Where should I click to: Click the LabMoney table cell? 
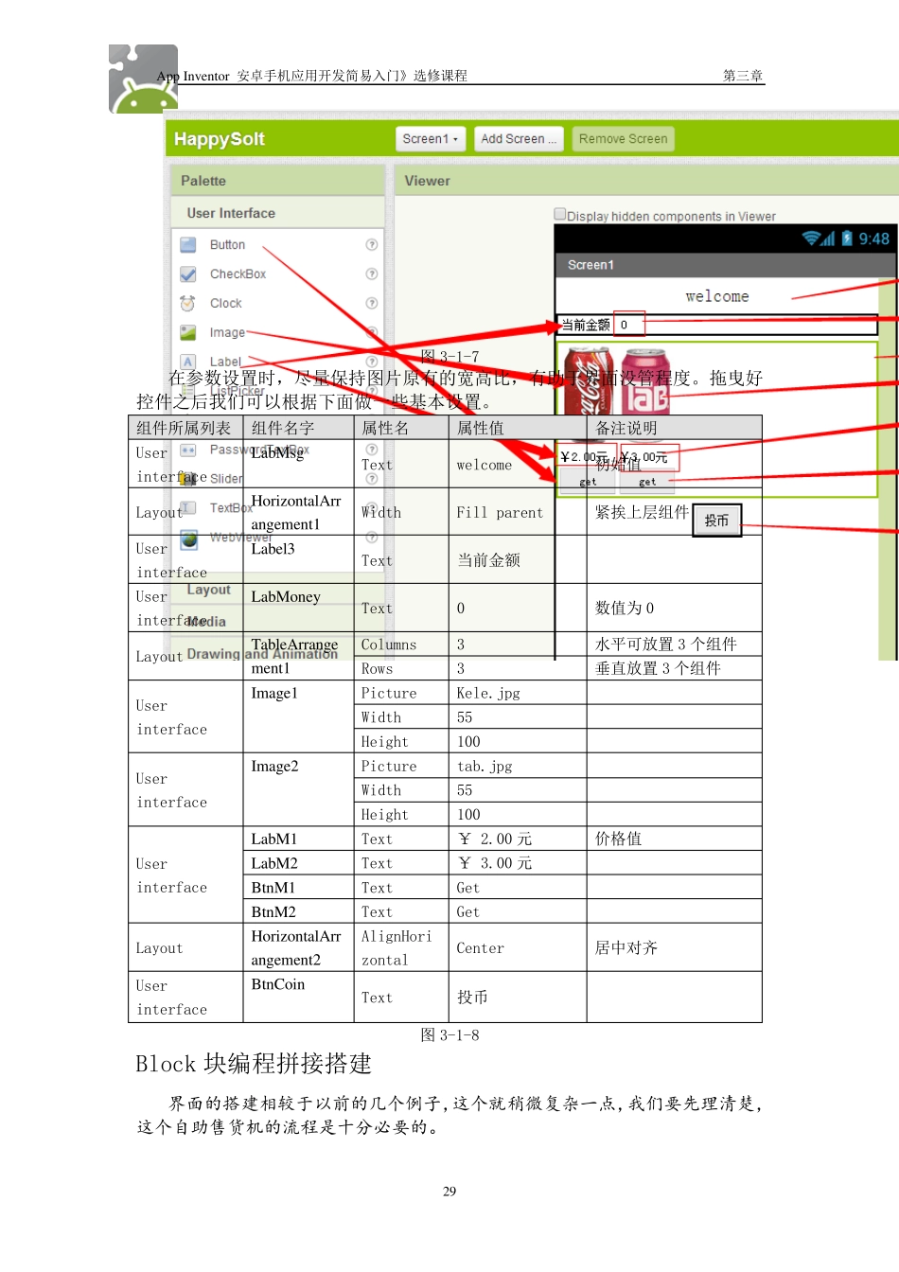[298, 608]
